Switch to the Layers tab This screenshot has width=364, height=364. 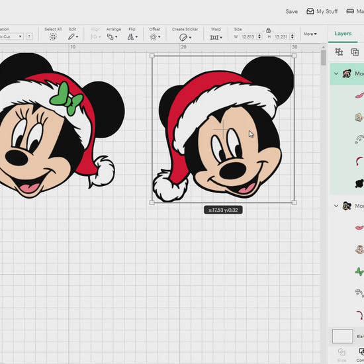pyautogui.click(x=343, y=34)
